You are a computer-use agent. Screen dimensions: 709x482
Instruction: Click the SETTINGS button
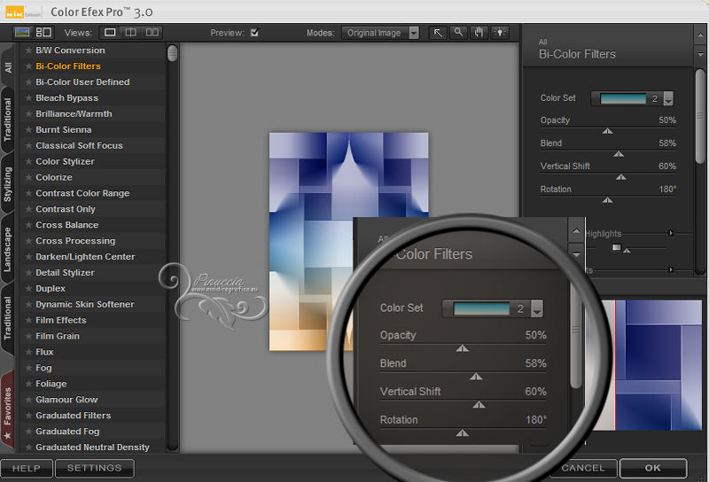[x=95, y=468]
